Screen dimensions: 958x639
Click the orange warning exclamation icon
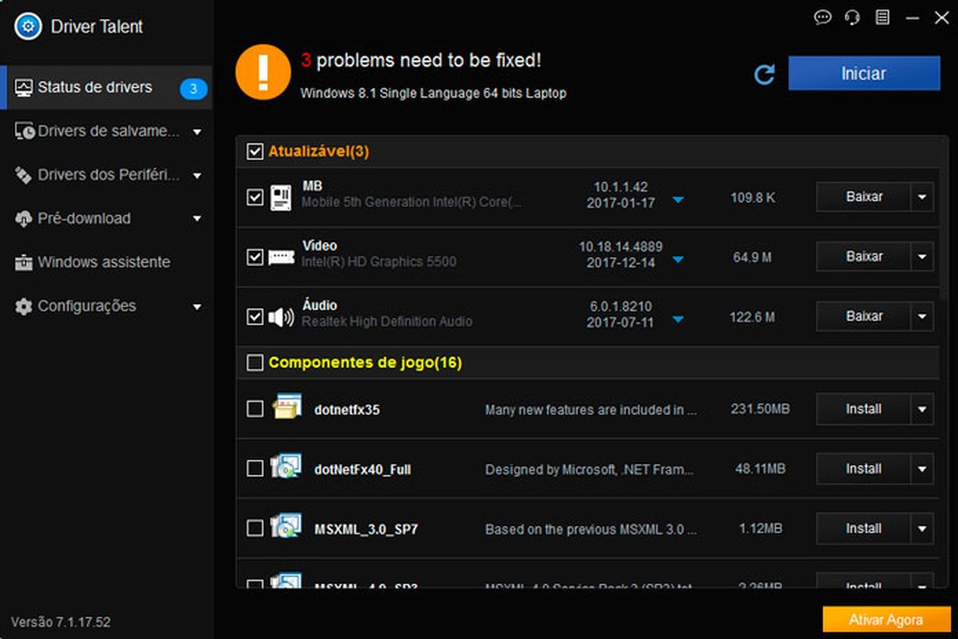[263, 72]
